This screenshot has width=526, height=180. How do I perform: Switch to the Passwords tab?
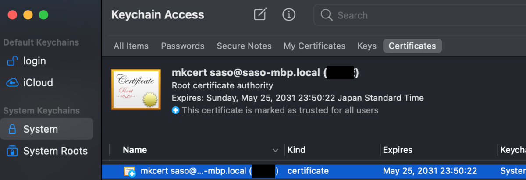[183, 46]
